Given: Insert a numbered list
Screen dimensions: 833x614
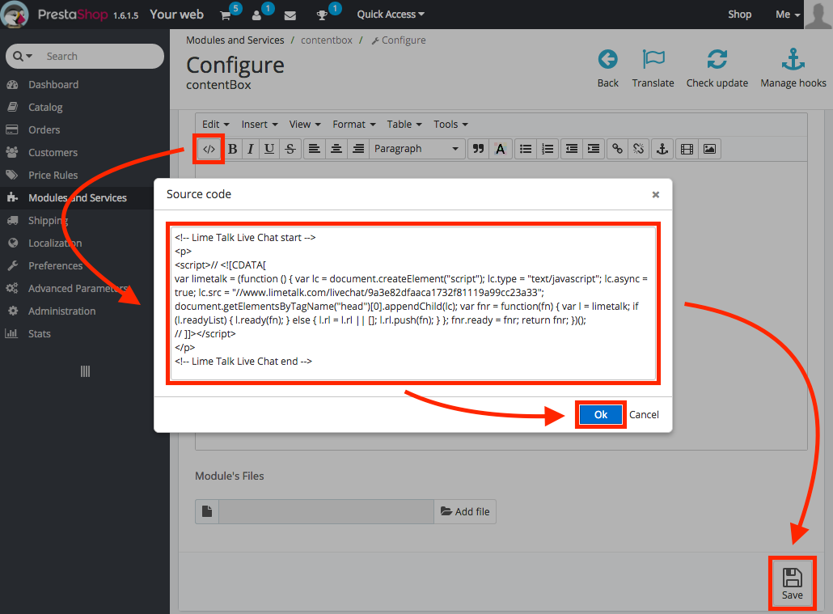Looking at the screenshot, I should click(548, 149).
